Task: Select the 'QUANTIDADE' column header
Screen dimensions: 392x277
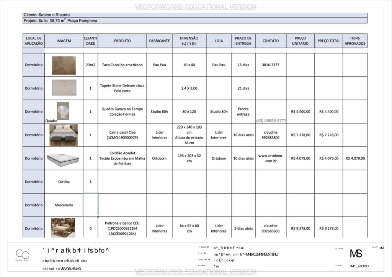Action: 90,41
